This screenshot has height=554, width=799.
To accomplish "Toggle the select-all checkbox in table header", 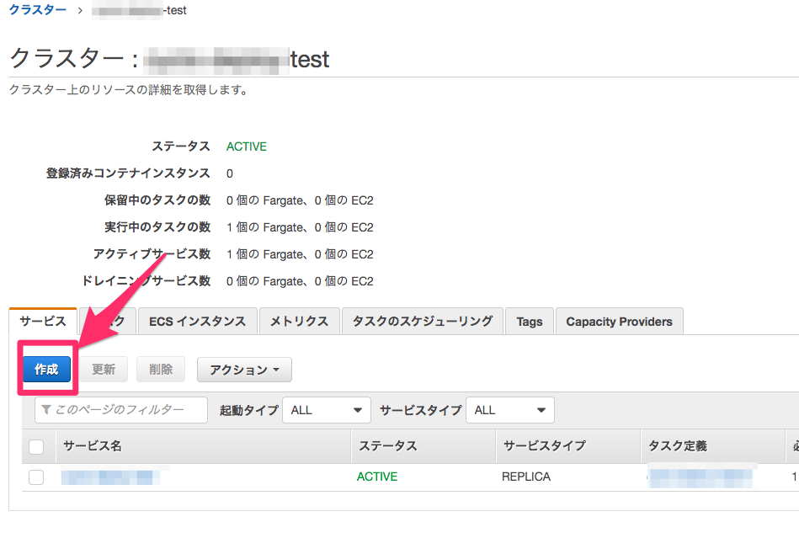I will pyautogui.click(x=36, y=446).
